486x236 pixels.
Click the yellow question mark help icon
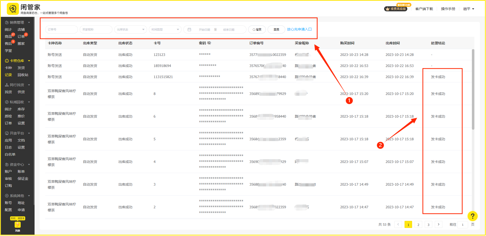472,216
